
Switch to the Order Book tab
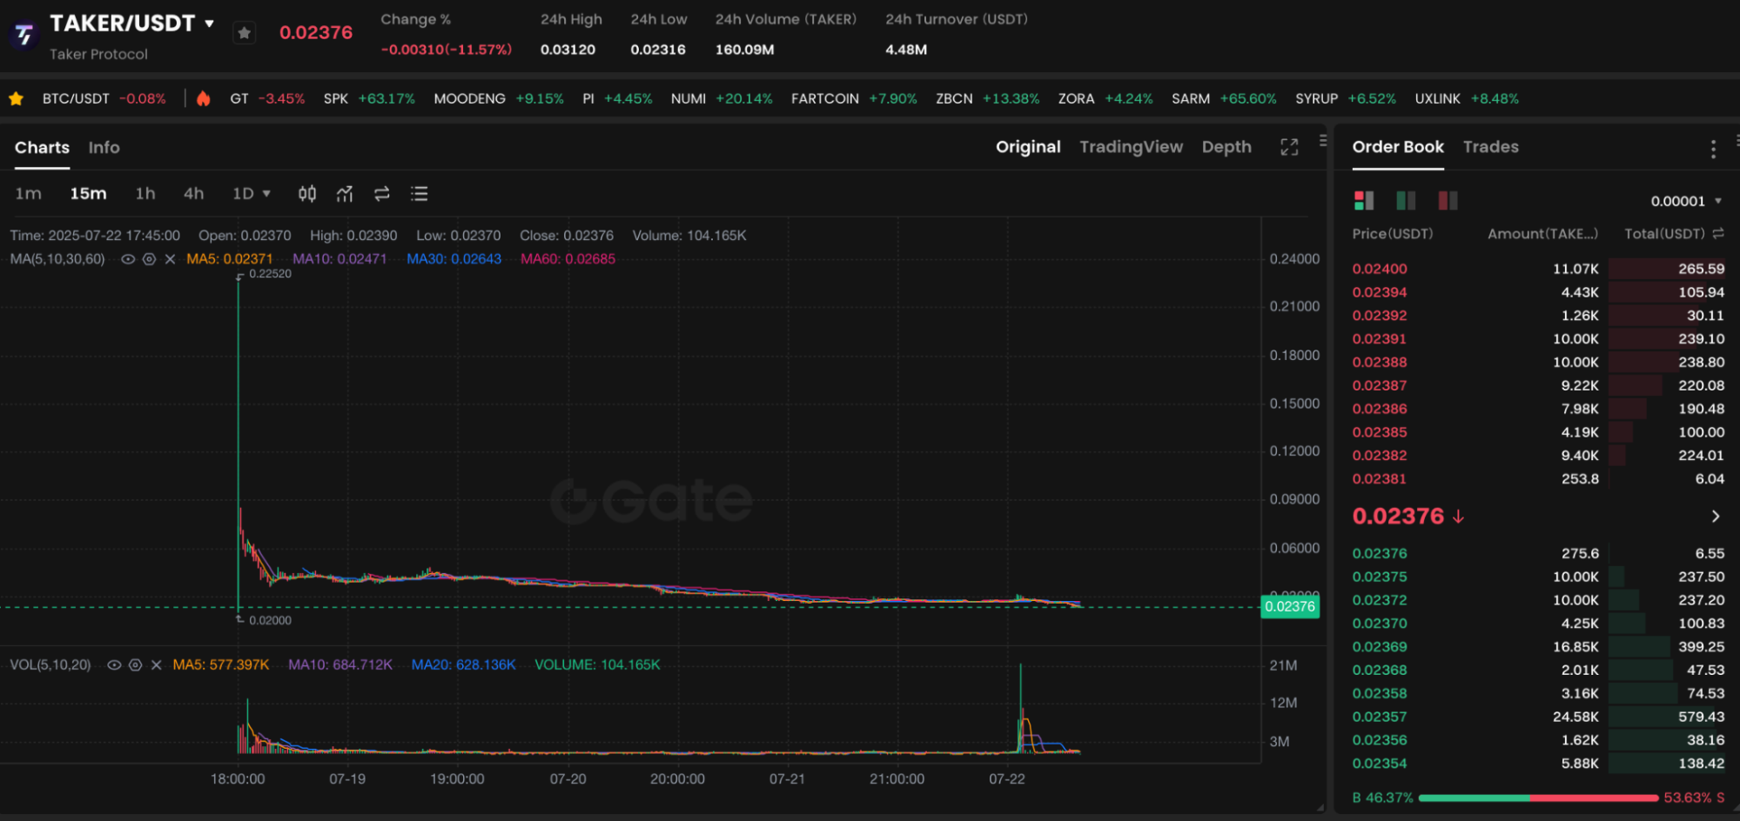pyautogui.click(x=1398, y=147)
